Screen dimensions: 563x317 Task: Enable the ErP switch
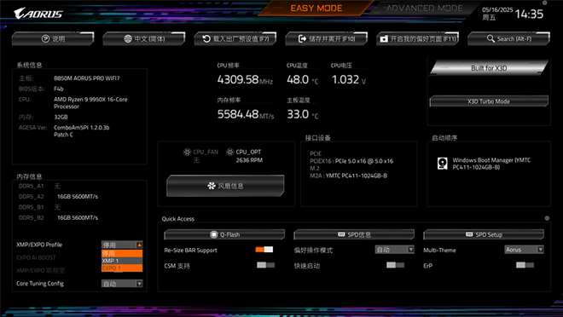point(525,265)
